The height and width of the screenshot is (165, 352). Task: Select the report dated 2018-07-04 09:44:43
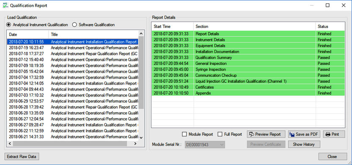73,89
